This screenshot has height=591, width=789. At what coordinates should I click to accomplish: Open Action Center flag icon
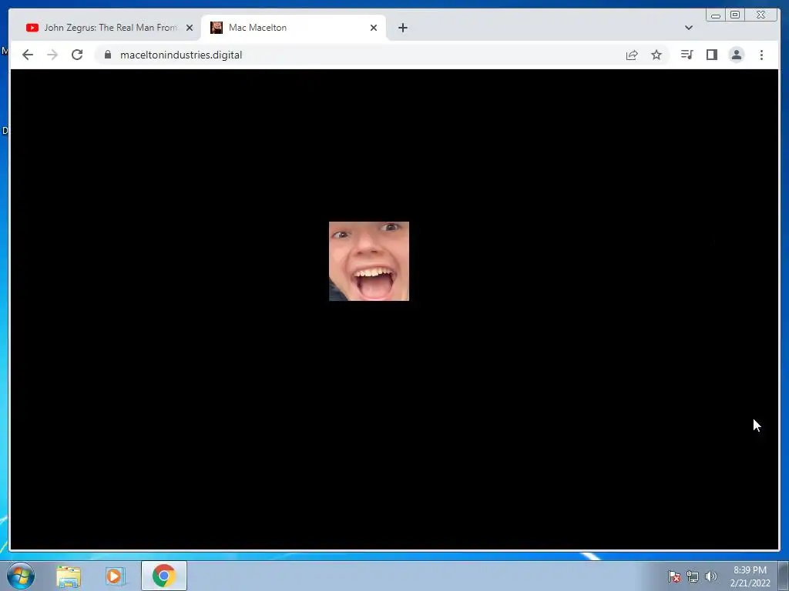click(673, 576)
